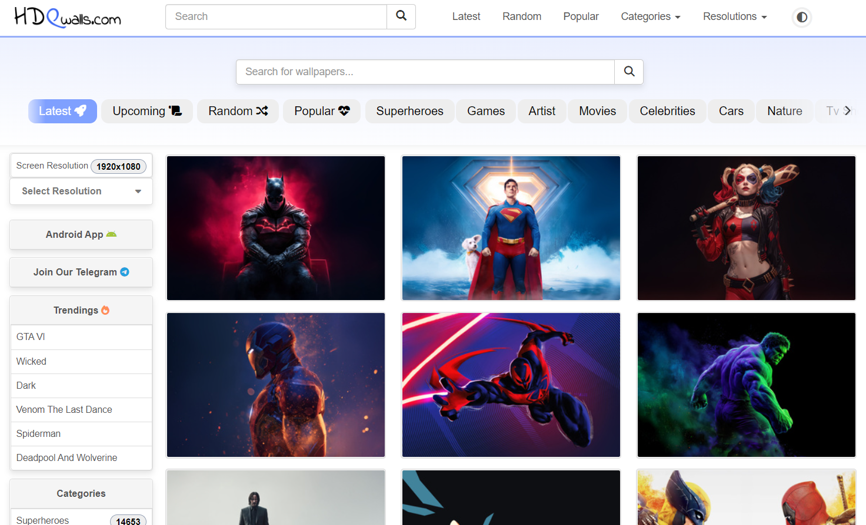Toggle dark mode with the half-circle icon
This screenshot has width=866, height=525.
(x=801, y=17)
